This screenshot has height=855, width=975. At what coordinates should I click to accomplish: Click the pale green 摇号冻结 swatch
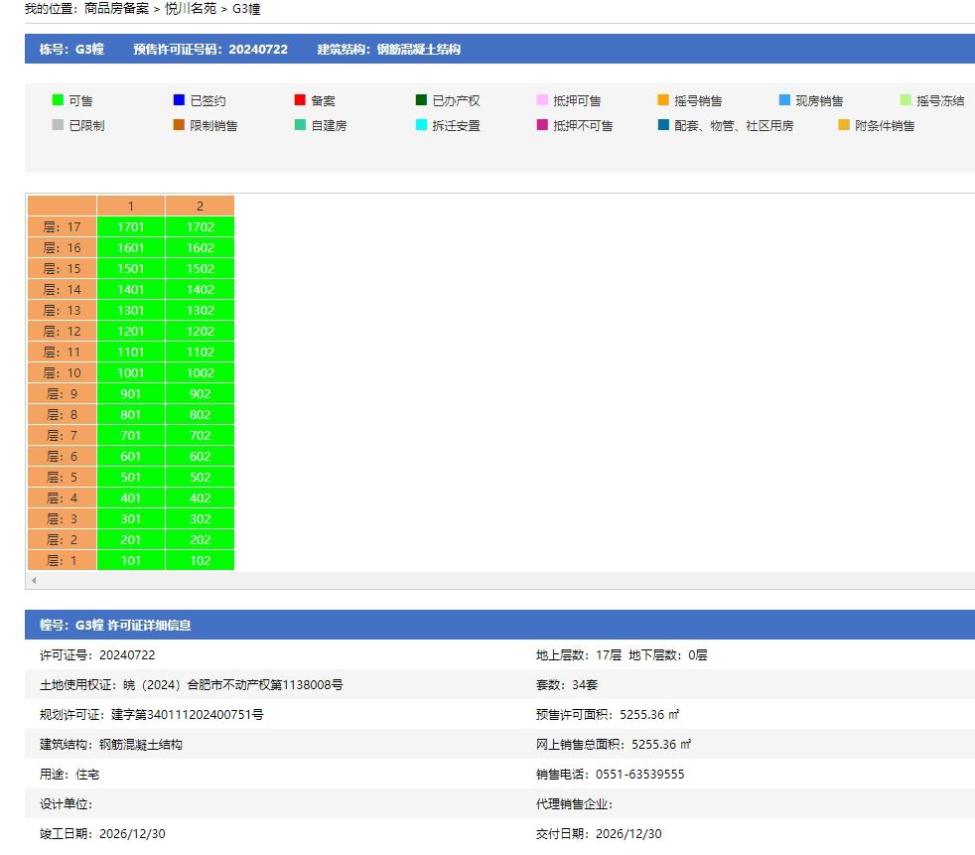[905, 100]
